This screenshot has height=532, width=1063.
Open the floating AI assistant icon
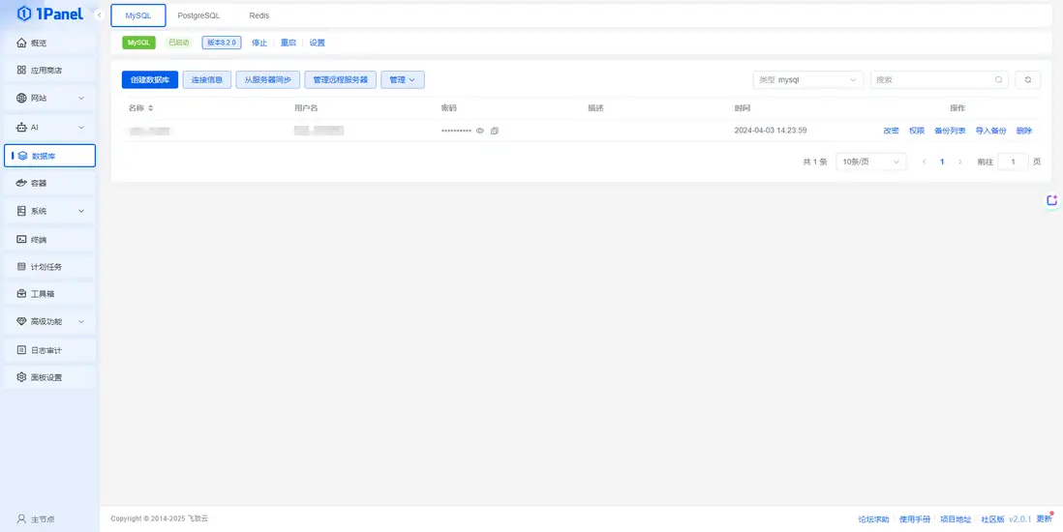pyautogui.click(x=1052, y=200)
